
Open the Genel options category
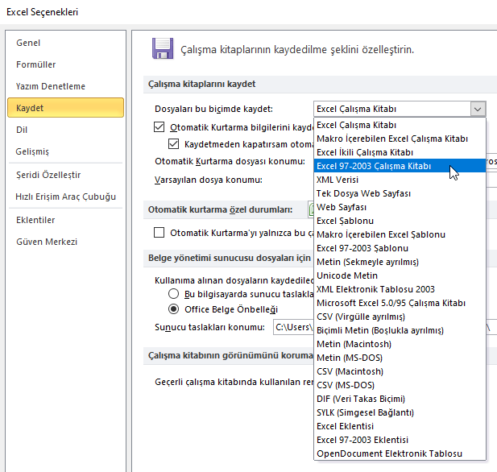click(x=65, y=43)
